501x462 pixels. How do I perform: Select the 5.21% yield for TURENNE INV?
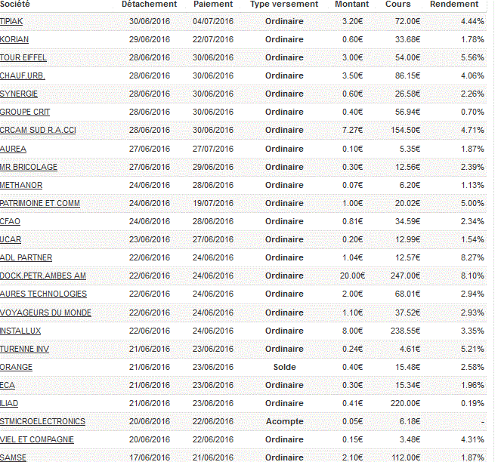click(x=472, y=350)
